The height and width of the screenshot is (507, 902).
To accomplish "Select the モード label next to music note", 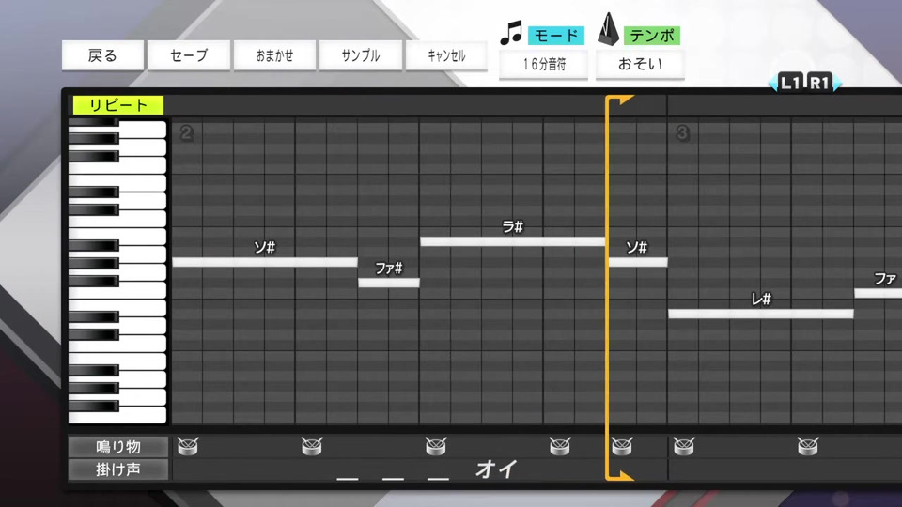I will (x=555, y=36).
